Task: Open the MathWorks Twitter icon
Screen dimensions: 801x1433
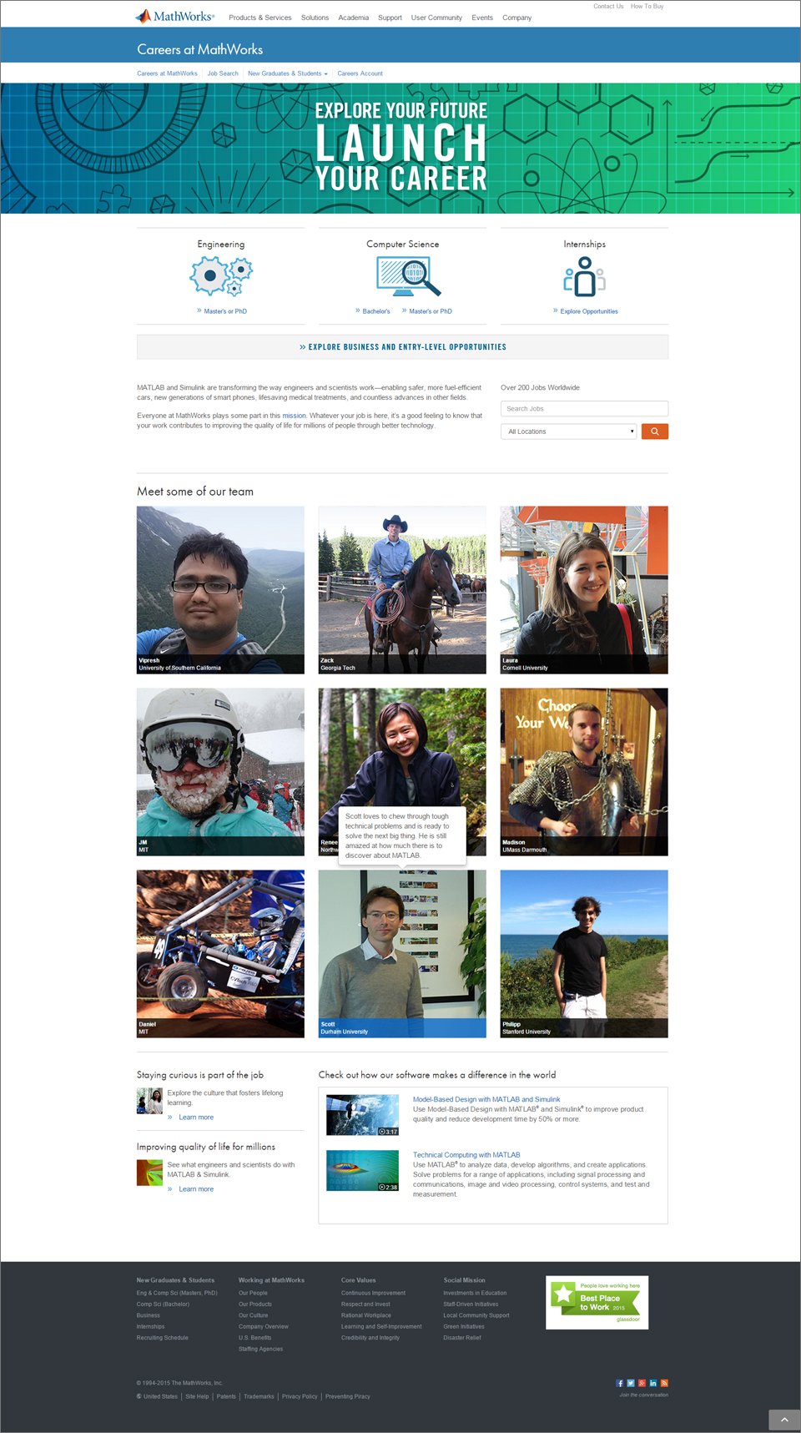Action: pos(631,1383)
